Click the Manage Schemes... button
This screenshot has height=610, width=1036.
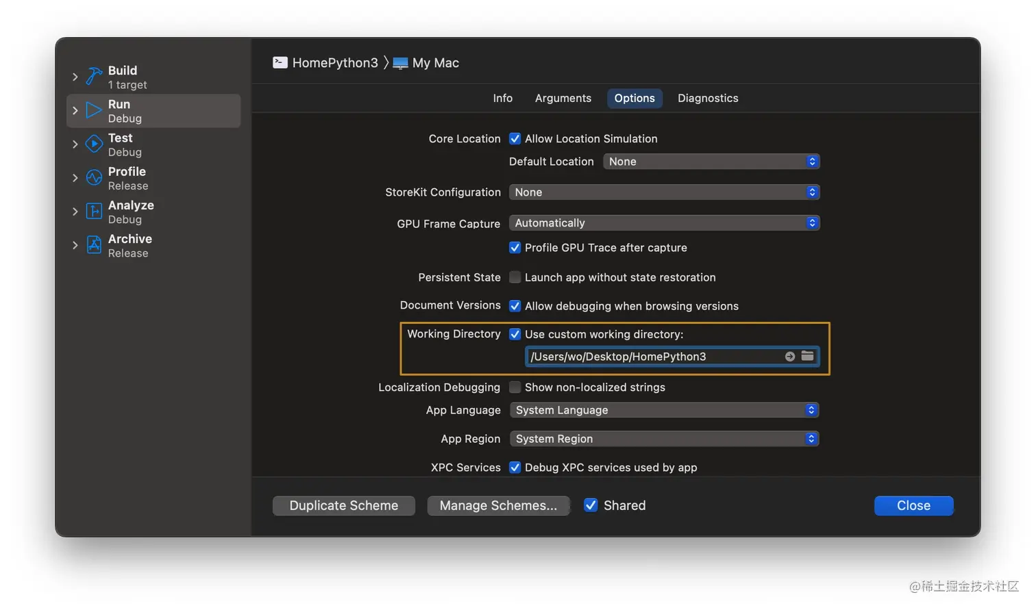click(x=498, y=505)
